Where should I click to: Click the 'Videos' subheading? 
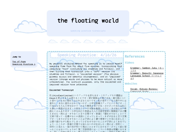(x=129, y=63)
